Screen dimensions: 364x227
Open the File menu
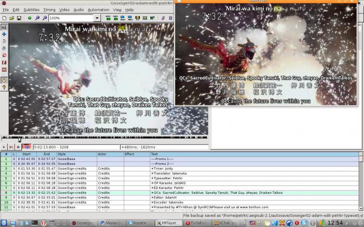6,10
